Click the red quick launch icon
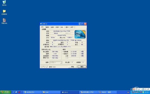150x94 pixels. (19, 92)
